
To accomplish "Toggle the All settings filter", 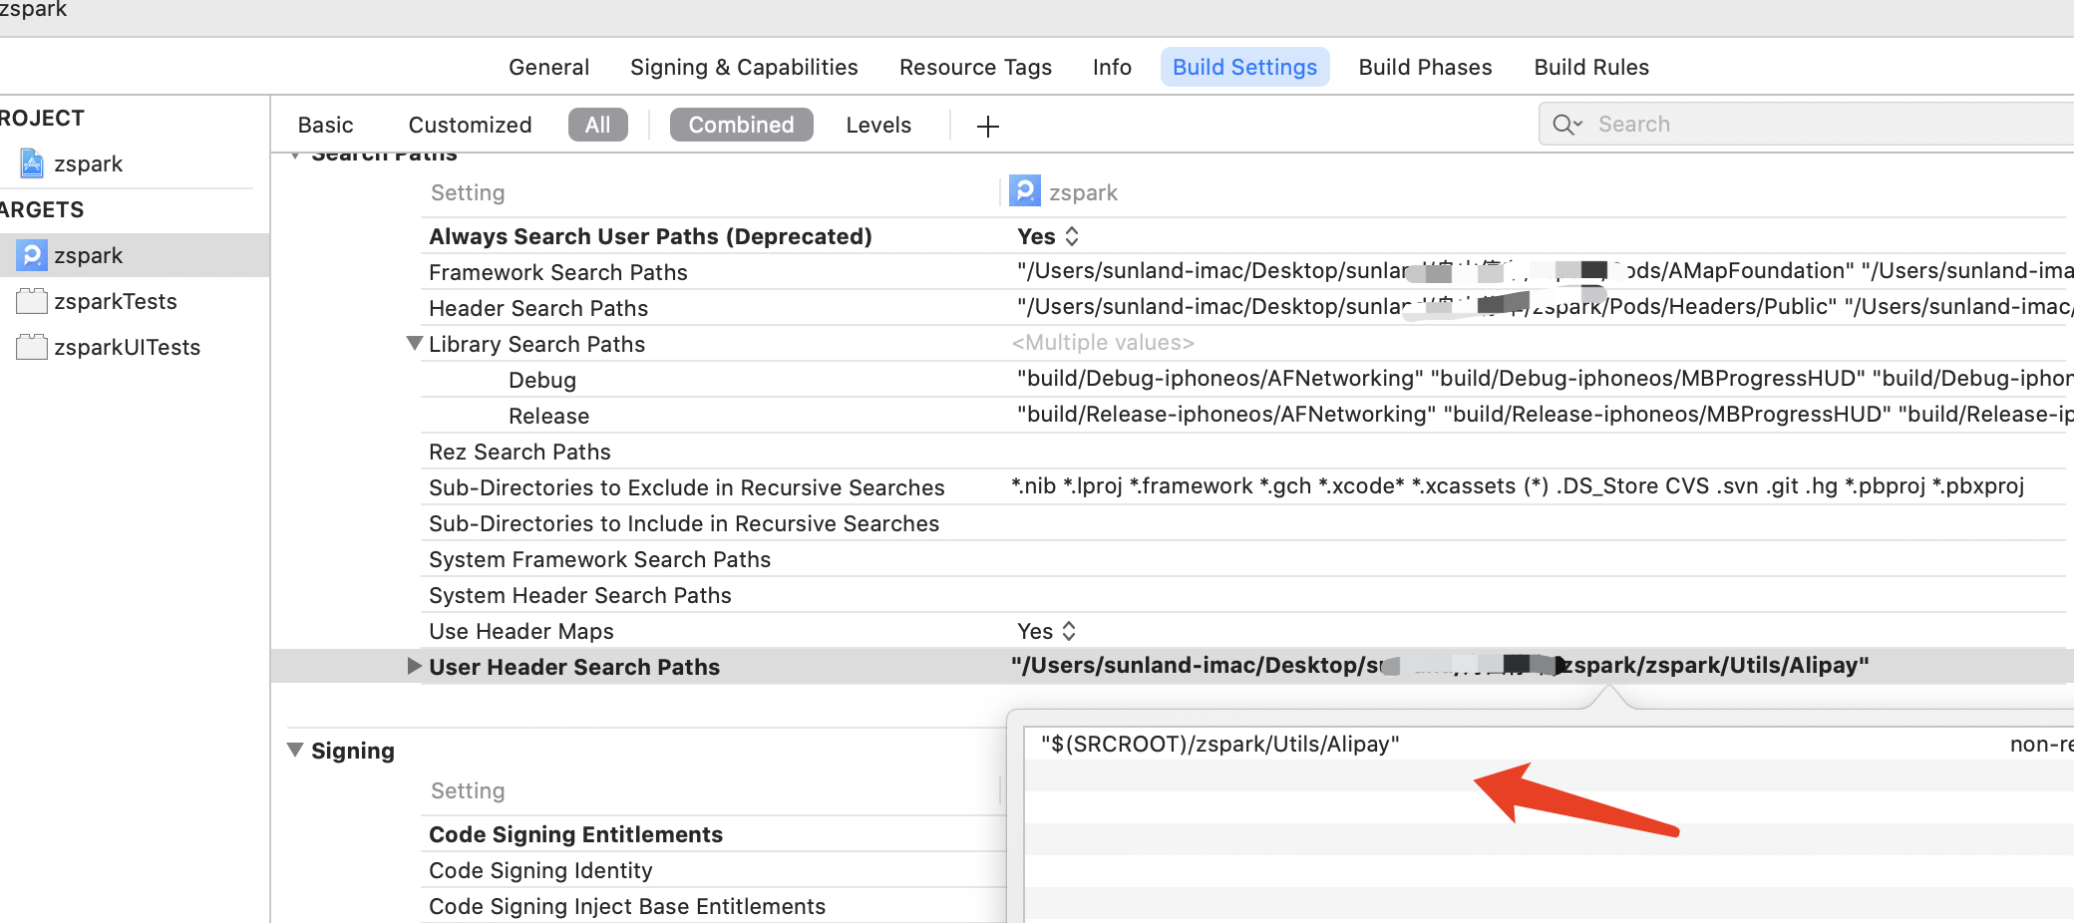I will (x=597, y=125).
